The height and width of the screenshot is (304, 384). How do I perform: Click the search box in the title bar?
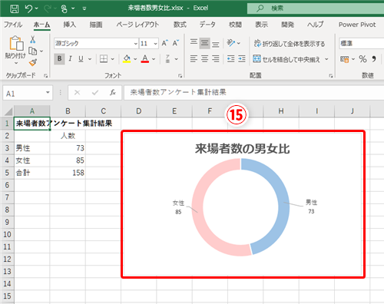(316, 8)
